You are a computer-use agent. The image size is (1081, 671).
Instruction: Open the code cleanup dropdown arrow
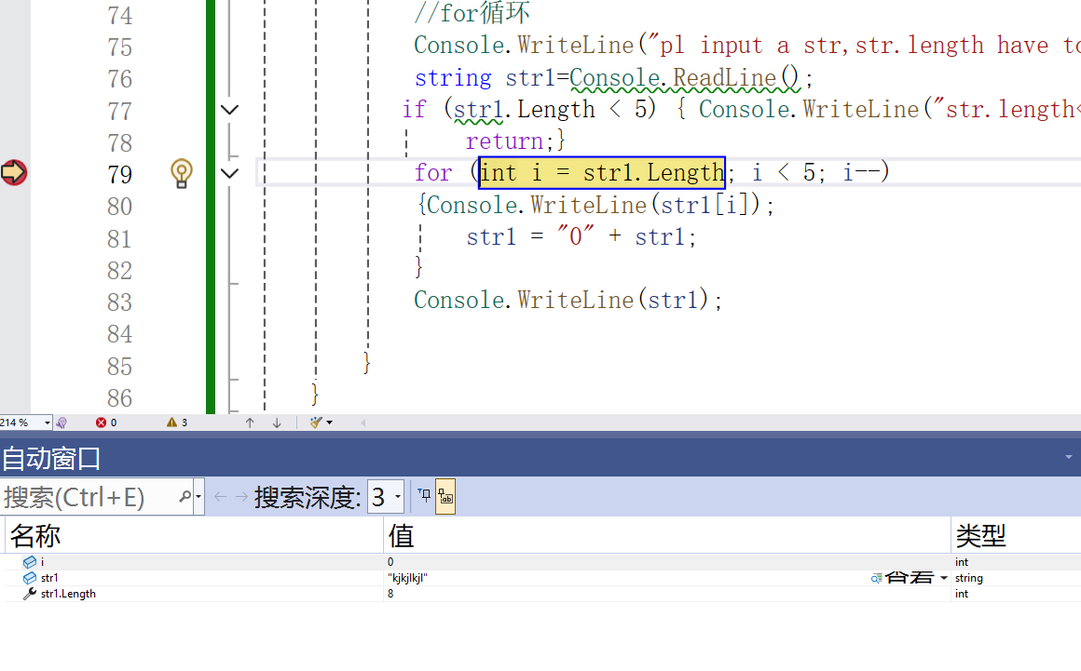pos(330,423)
